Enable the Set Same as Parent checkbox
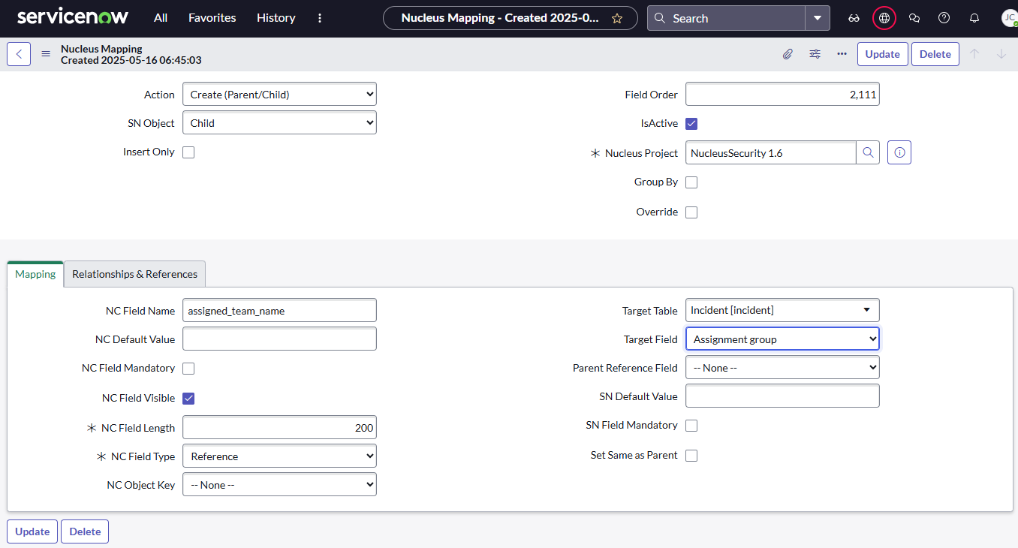This screenshot has width=1018, height=548. pyautogui.click(x=691, y=456)
